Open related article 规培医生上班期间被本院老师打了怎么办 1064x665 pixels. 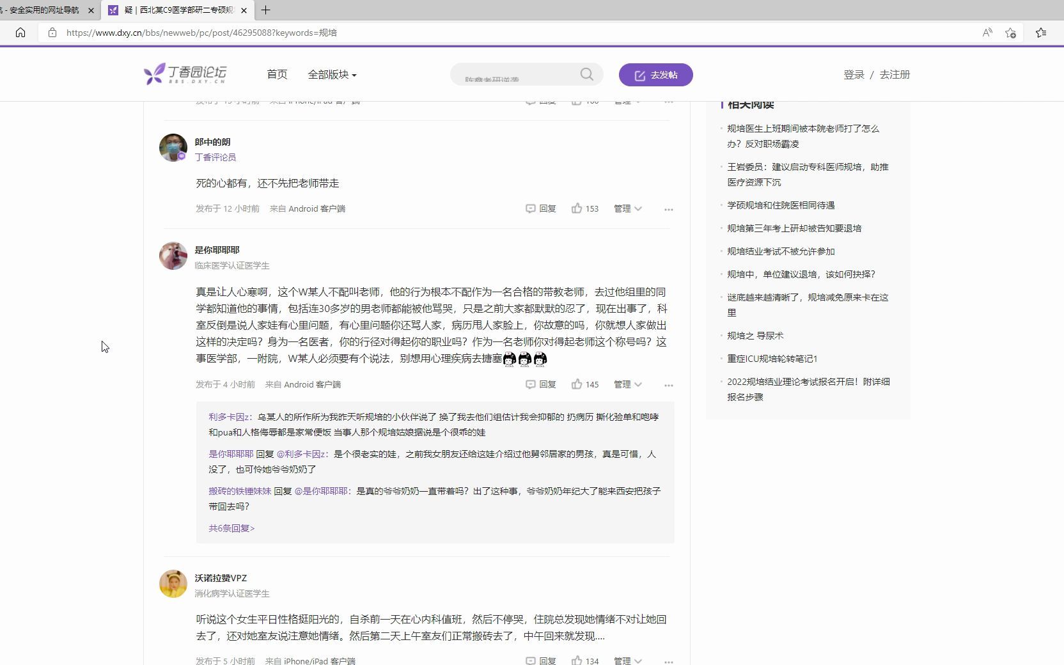803,136
